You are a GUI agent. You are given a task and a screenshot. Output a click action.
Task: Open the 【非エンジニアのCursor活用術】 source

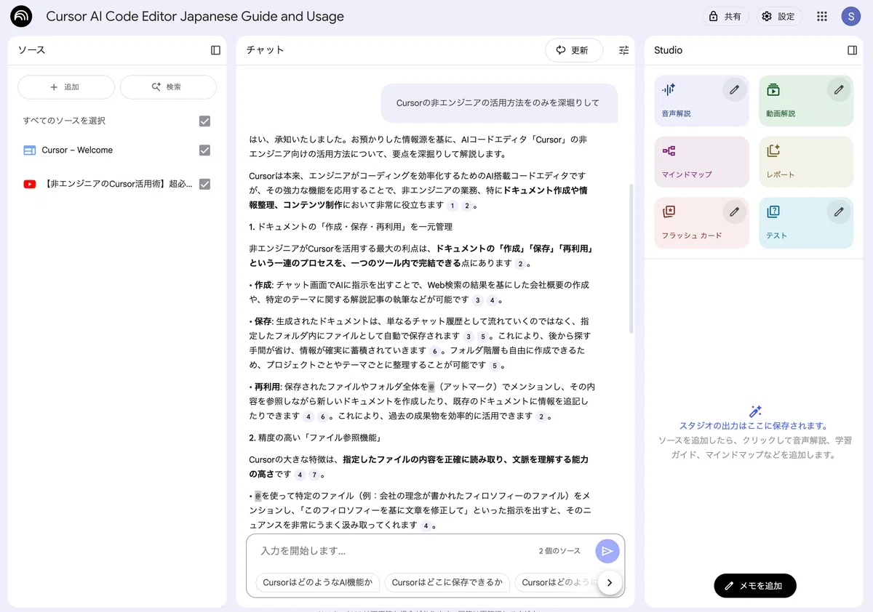pyautogui.click(x=117, y=184)
